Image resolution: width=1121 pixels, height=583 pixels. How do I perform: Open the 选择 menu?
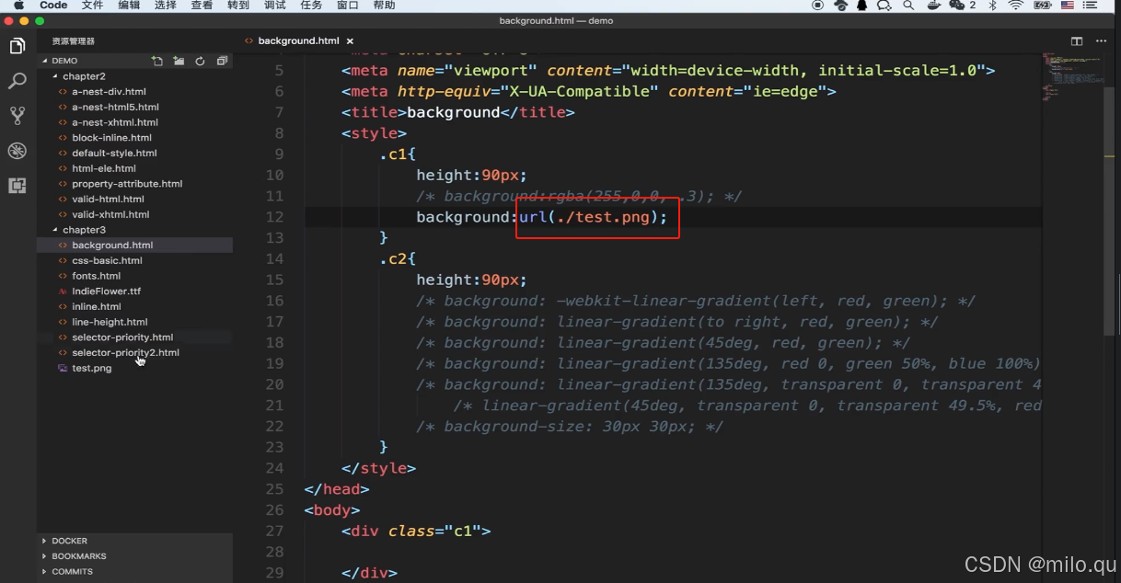(166, 6)
